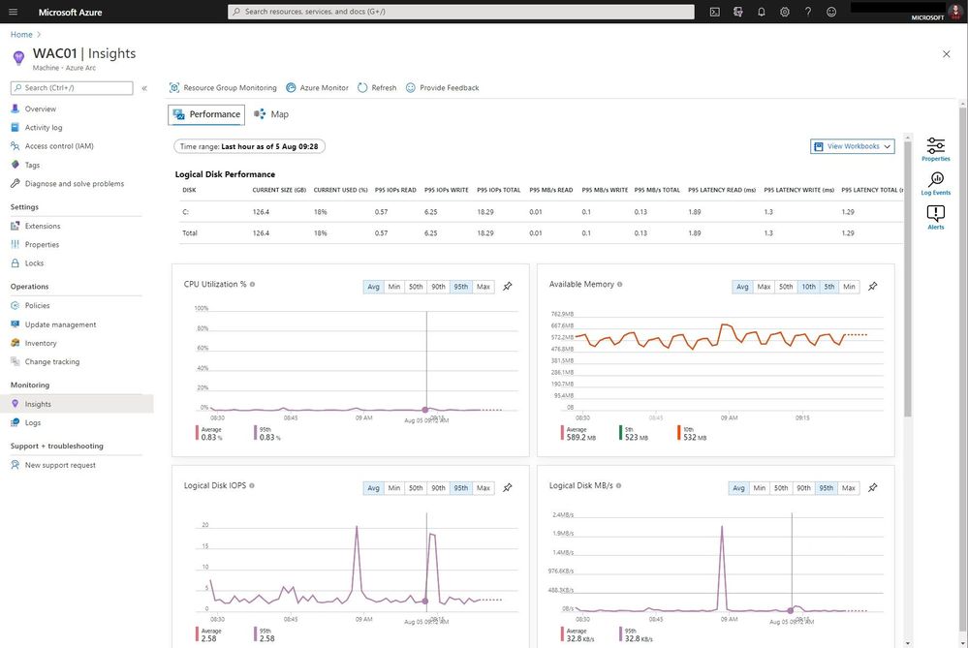Open the feedback smiley in top bar
Screen dimensions: 968x648
pyautogui.click(x=831, y=12)
